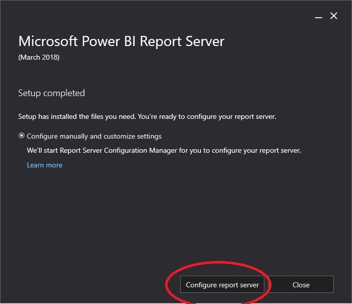
Task: Click the Close button at bottom
Action: click(x=301, y=284)
